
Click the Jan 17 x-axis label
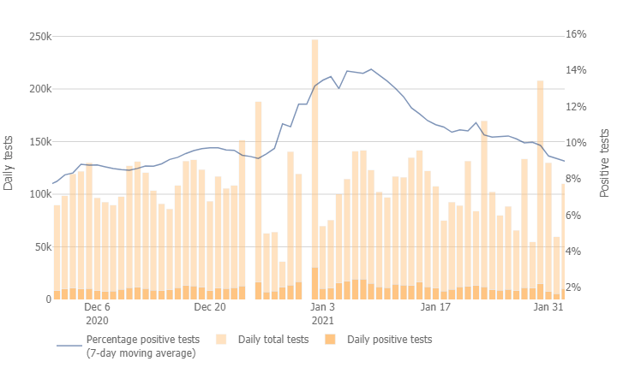coord(435,306)
